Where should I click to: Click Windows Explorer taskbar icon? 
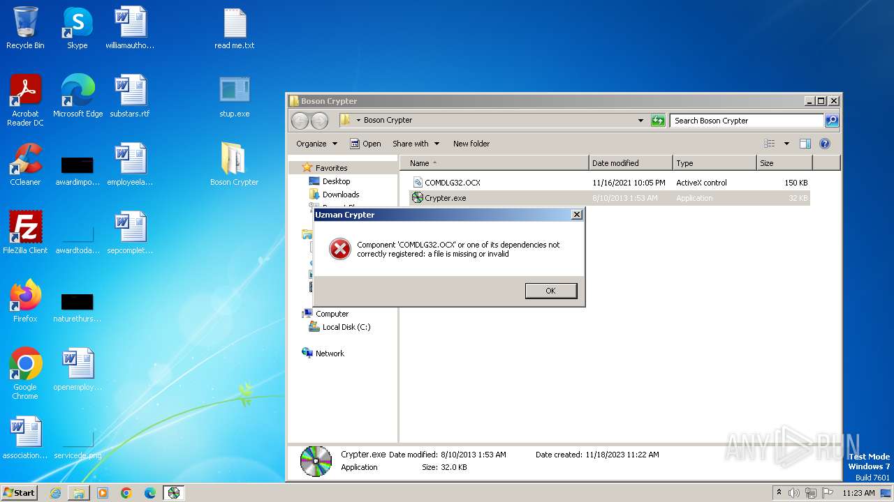79,493
